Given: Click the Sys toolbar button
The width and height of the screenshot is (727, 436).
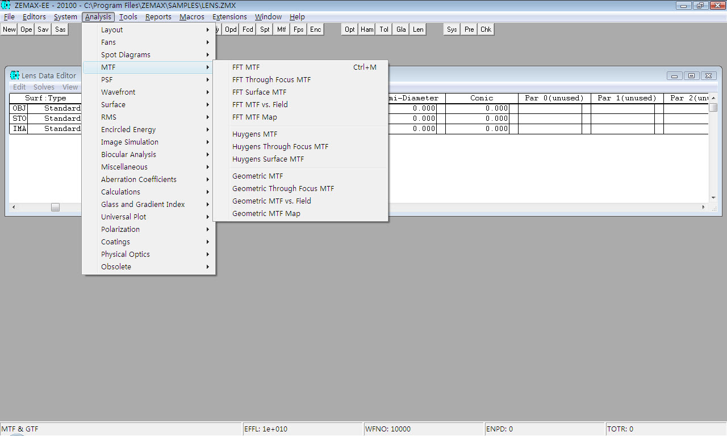Looking at the screenshot, I should 452,29.
